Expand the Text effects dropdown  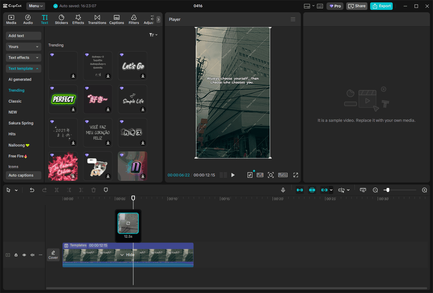23,57
